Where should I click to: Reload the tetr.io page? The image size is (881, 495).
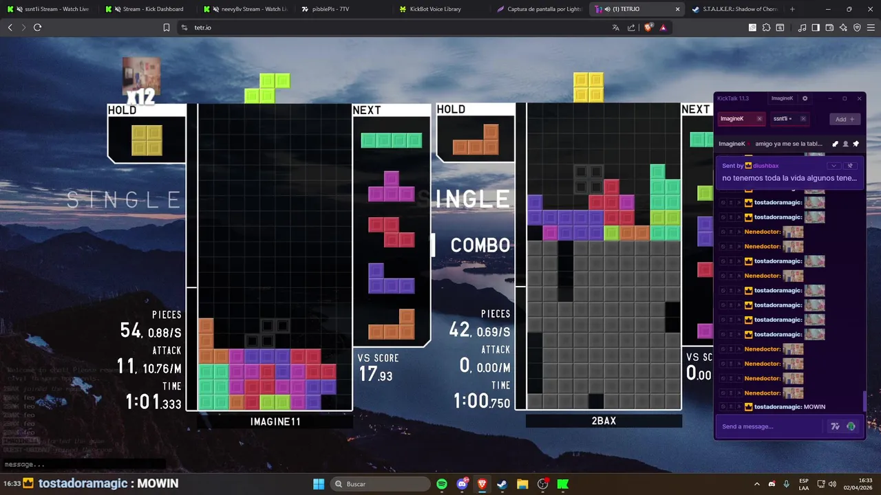37,27
